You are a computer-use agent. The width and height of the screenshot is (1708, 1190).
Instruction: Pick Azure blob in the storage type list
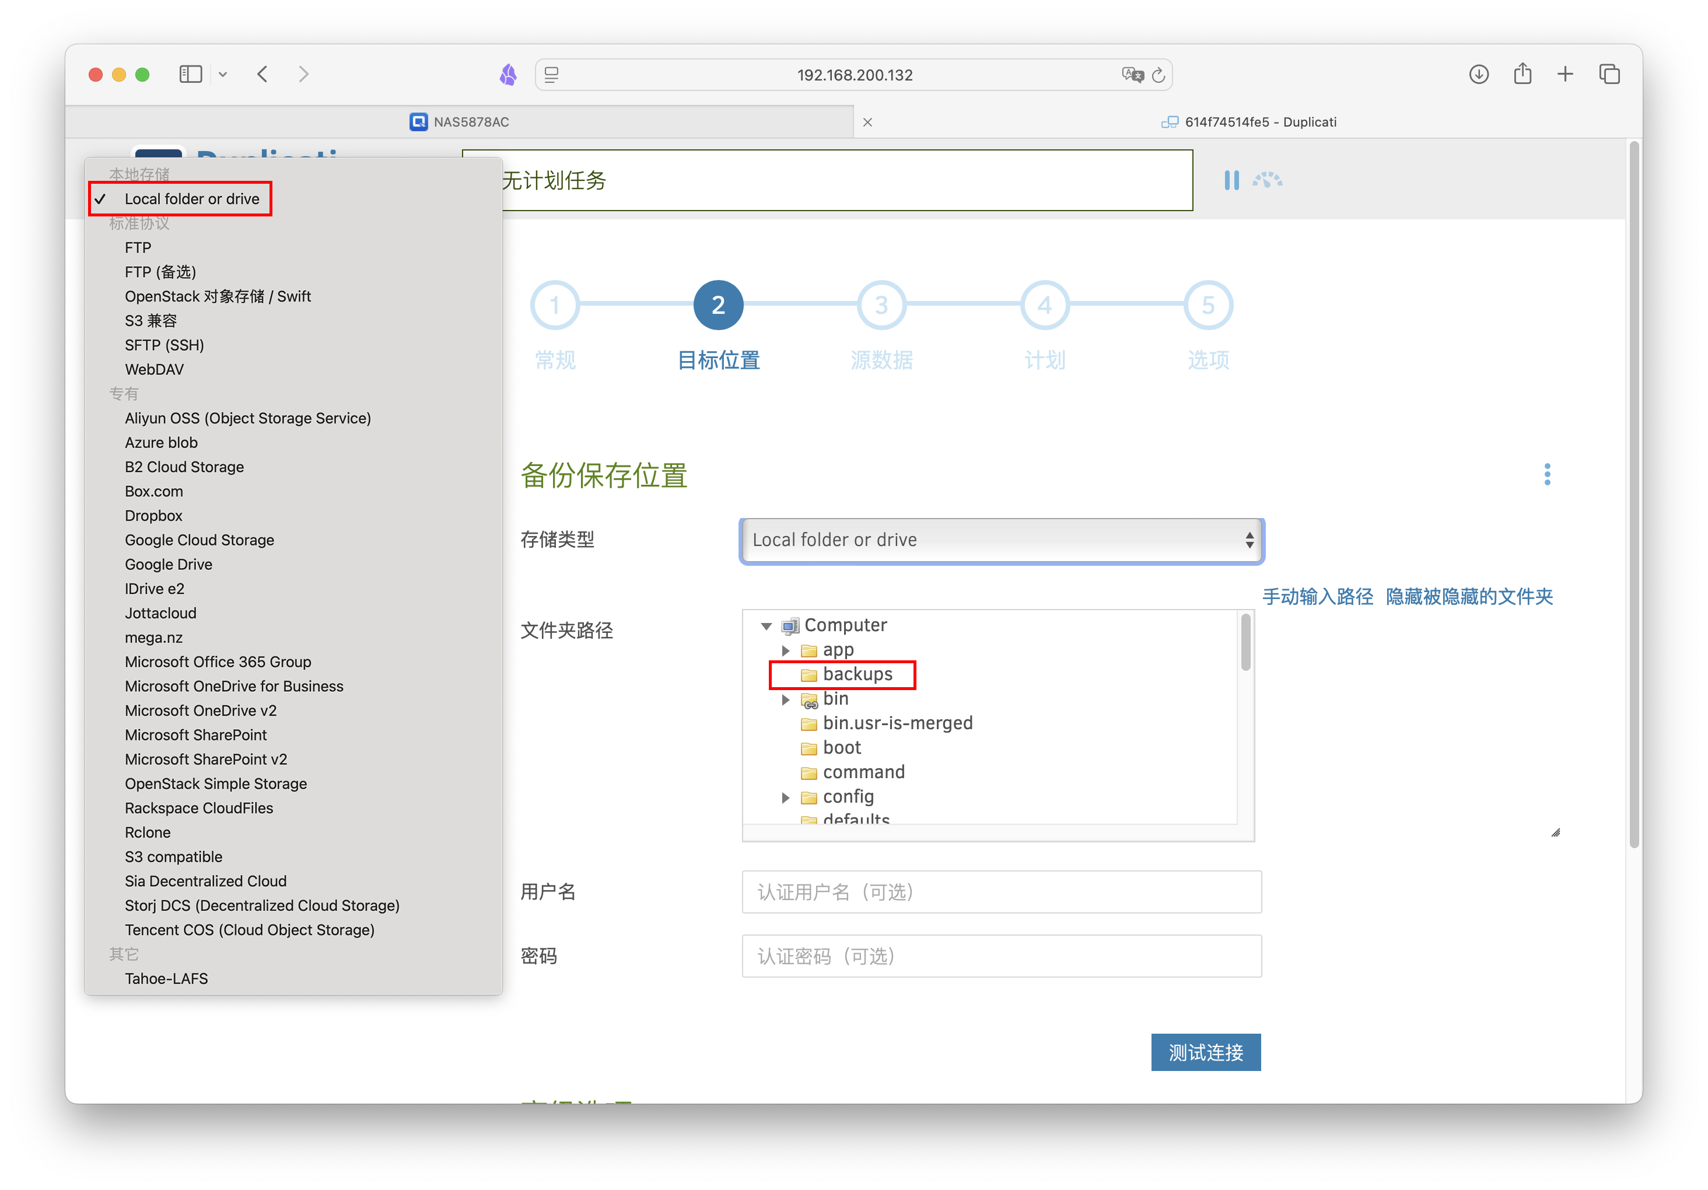162,443
